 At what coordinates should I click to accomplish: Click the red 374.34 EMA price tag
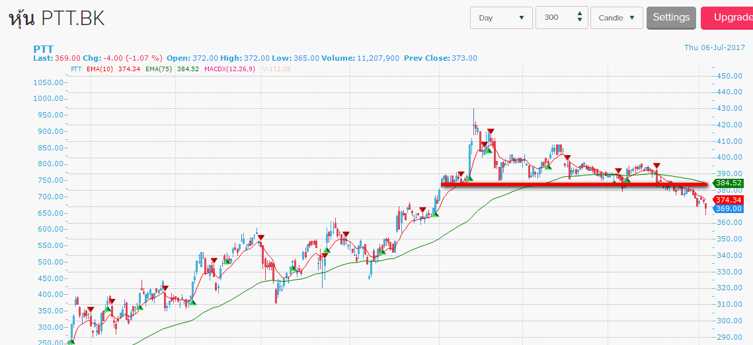(728, 200)
